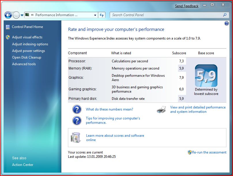Click the Processor subscore 7,3

tap(181, 61)
